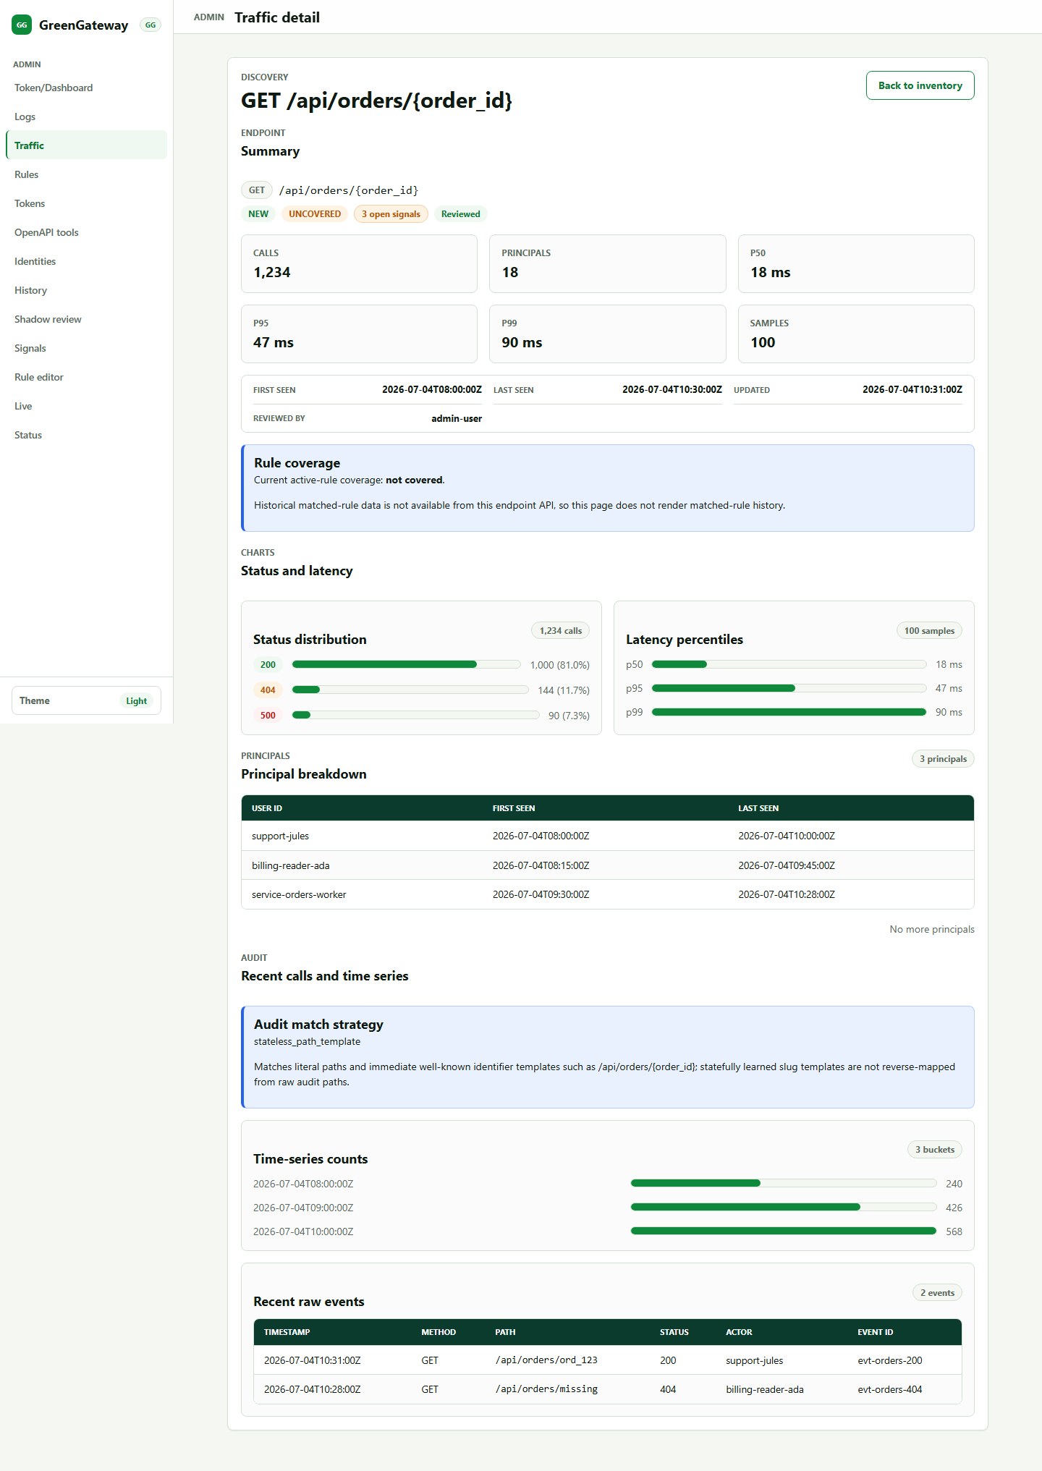Select the support-jules principal row
1042x1471 pixels.
pos(607,836)
